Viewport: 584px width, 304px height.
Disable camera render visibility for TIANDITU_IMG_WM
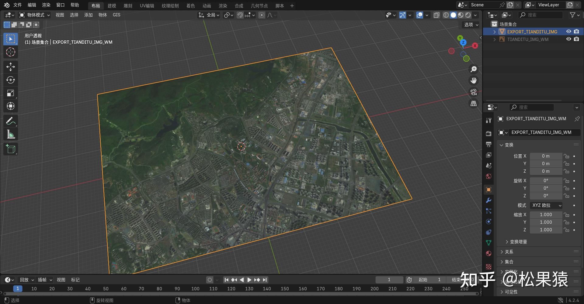tap(576, 39)
